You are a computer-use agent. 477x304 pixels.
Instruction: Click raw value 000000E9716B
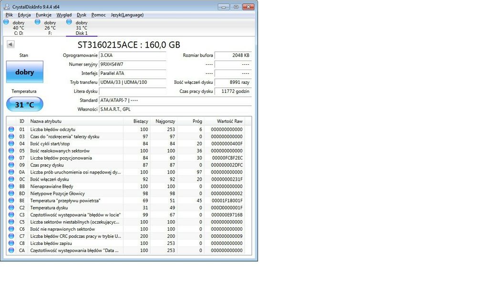(227, 214)
